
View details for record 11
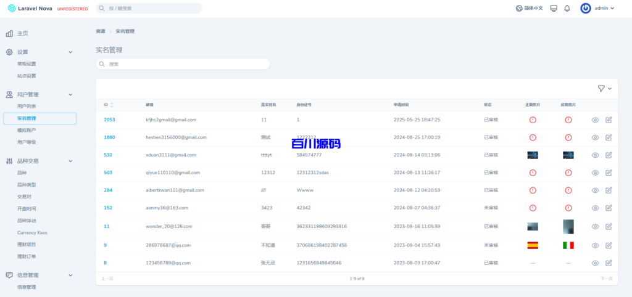coord(595,227)
